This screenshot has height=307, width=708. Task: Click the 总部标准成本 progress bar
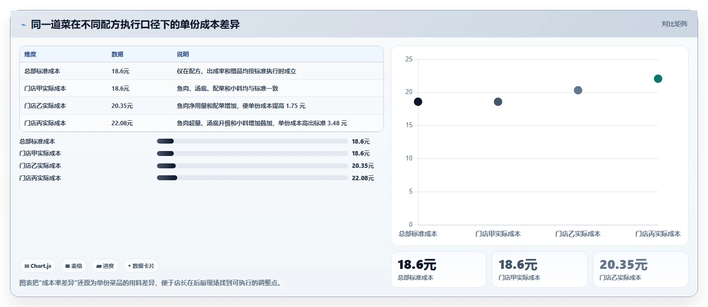pos(252,142)
